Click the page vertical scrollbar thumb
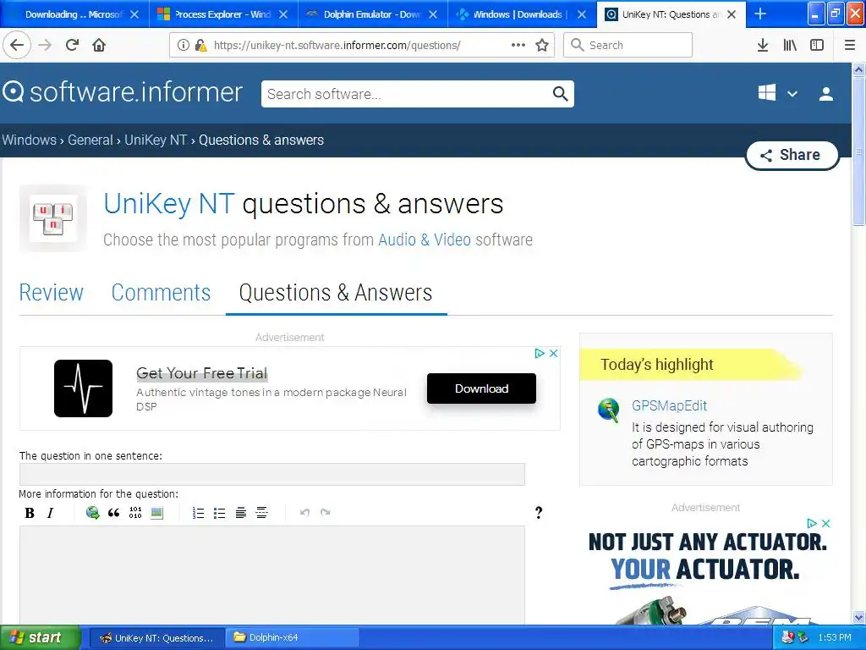The height and width of the screenshot is (650, 866). 858,151
